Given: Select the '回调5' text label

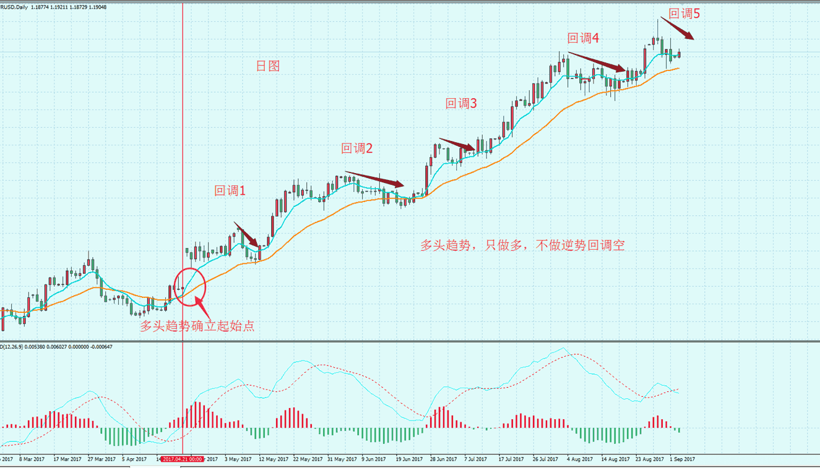Looking at the screenshot, I should (x=684, y=14).
